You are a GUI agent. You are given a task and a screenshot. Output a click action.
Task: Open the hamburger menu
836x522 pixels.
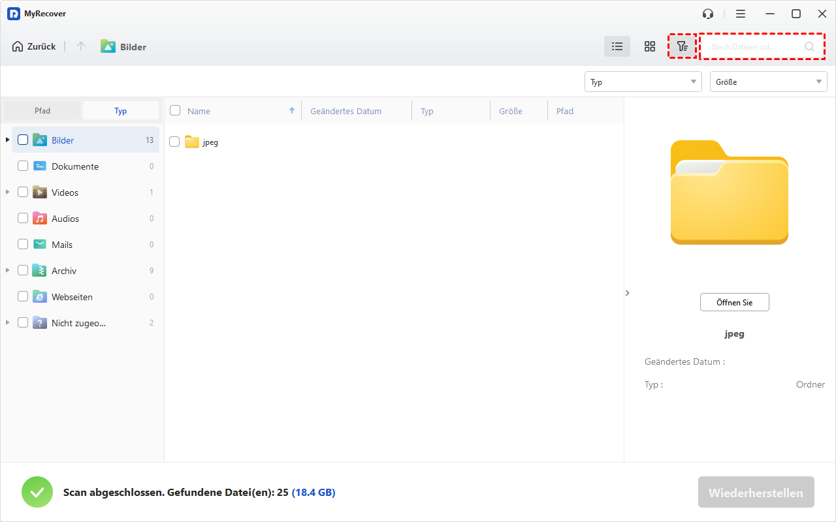741,14
